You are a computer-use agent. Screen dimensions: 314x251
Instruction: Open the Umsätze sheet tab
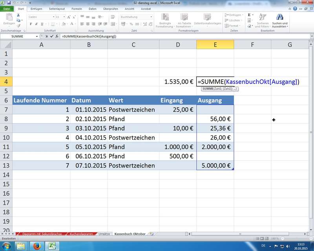104,234
